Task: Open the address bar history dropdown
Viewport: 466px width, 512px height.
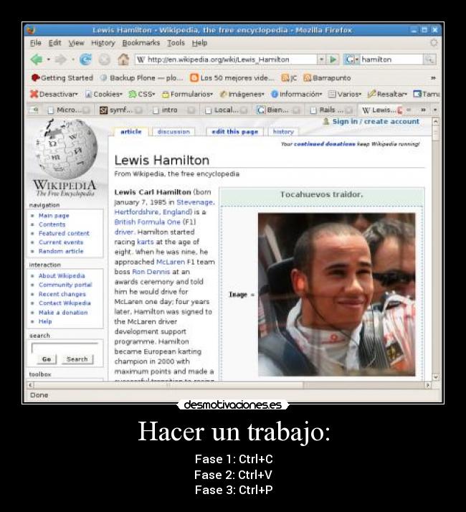Action: click(321, 60)
